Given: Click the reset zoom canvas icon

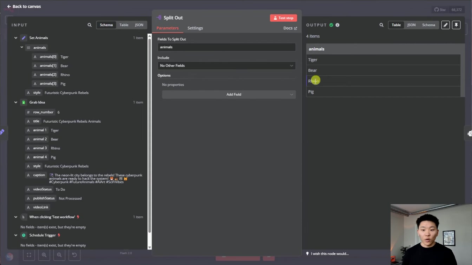Looking at the screenshot, I should [x=74, y=255].
